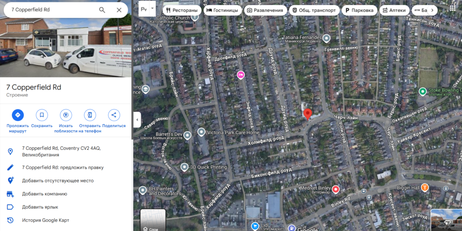Image resolution: width=462 pixels, height=231 pixels.
Task: Share place using Поделиться icon
Action: 114,115
